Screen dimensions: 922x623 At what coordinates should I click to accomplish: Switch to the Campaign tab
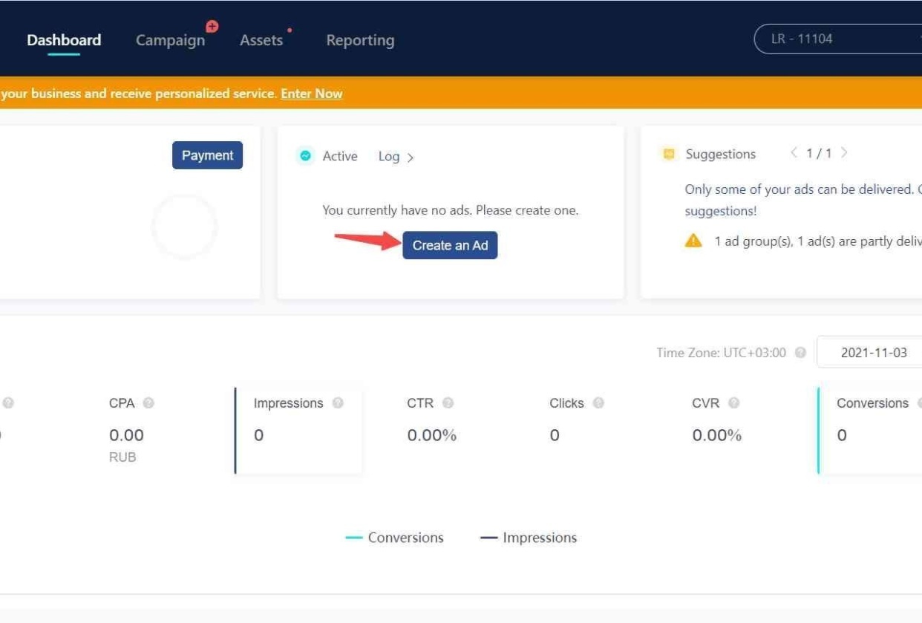pyautogui.click(x=170, y=40)
